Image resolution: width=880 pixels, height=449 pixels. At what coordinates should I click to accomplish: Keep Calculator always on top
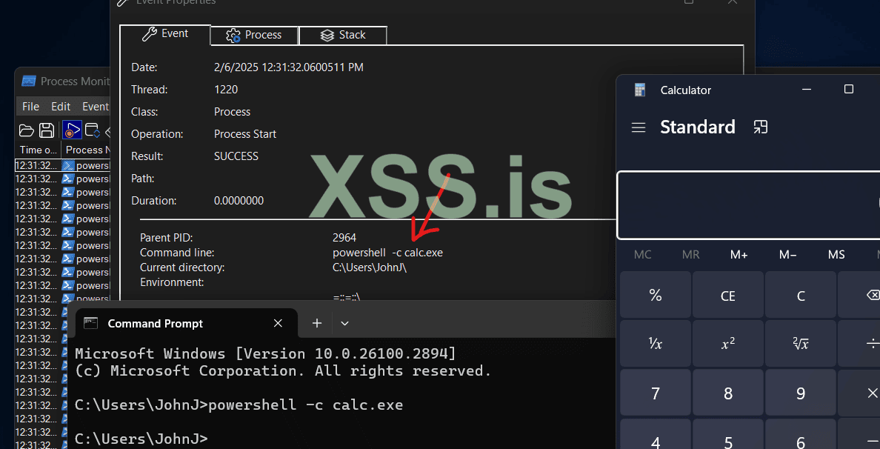pos(760,127)
